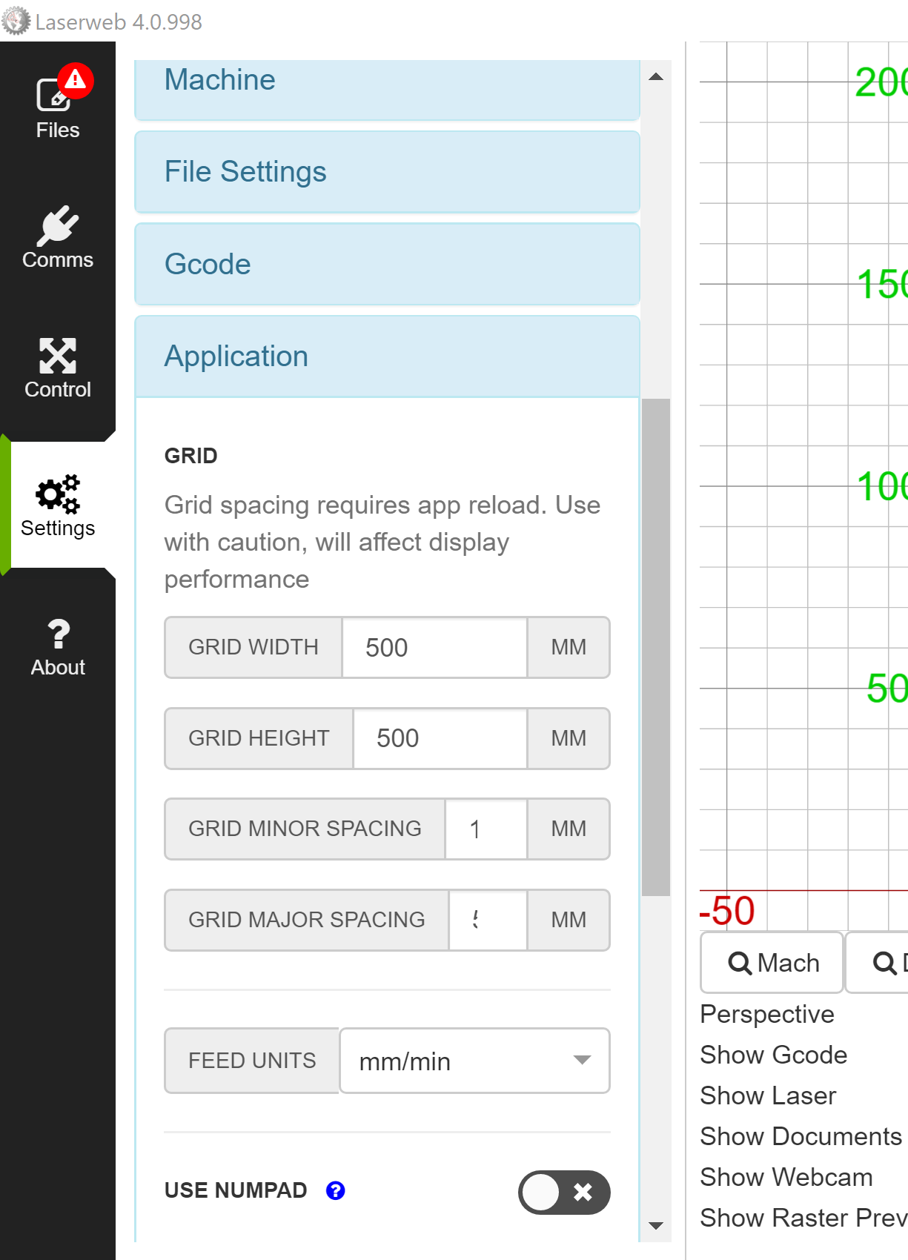Image resolution: width=908 pixels, height=1260 pixels.
Task: Click the magnifier icon on Mach button
Action: (x=740, y=964)
